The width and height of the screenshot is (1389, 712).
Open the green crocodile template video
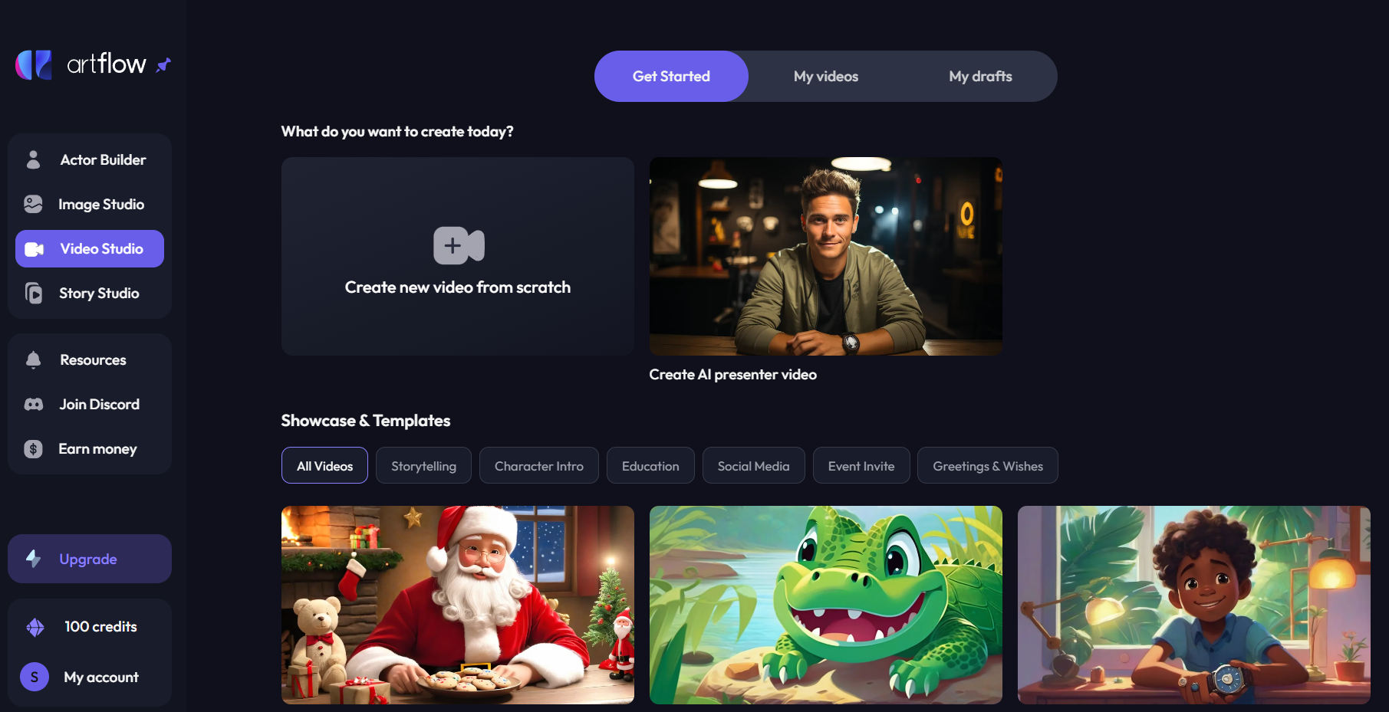pos(826,605)
